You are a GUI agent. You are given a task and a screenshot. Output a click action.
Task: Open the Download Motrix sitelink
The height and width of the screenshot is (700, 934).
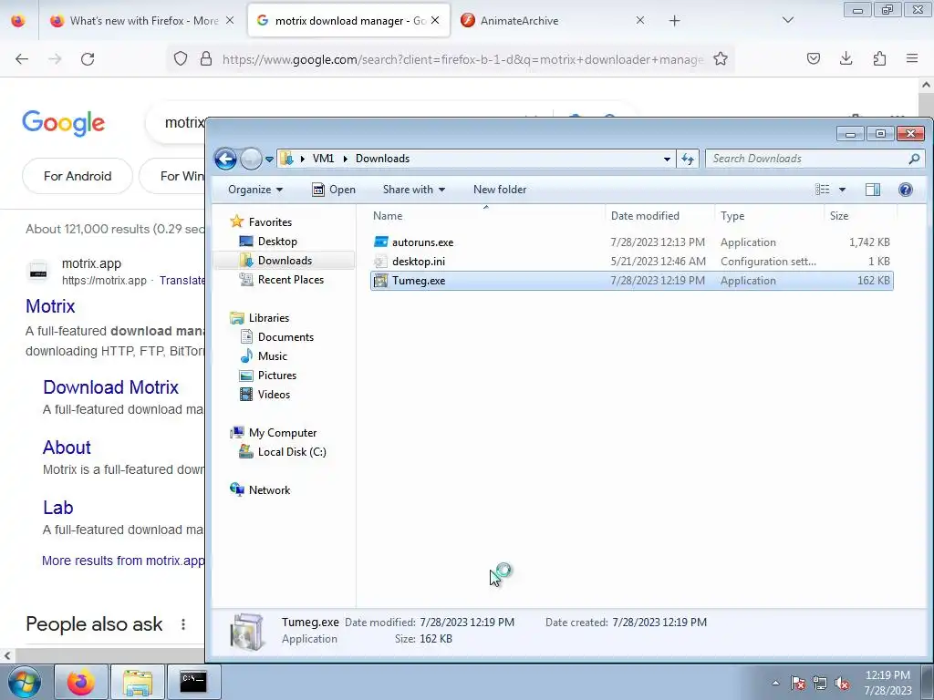click(x=110, y=387)
